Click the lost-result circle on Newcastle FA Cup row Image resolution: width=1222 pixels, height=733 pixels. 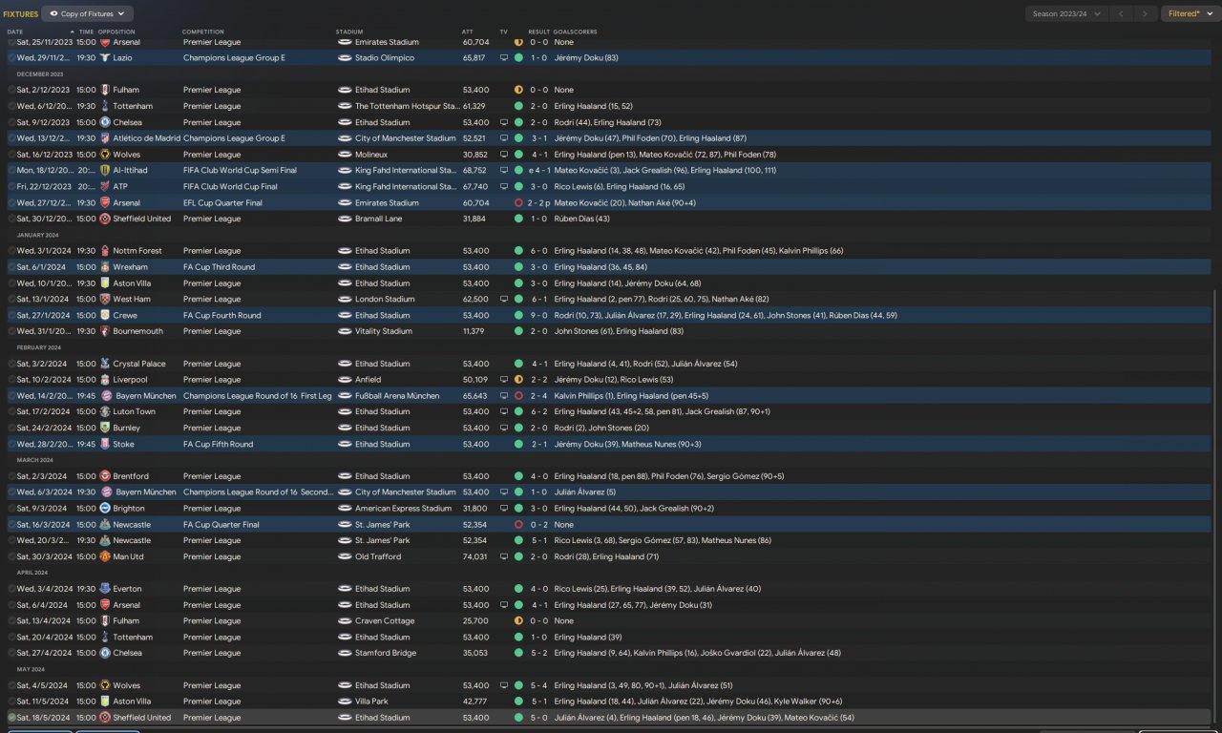tap(518, 525)
